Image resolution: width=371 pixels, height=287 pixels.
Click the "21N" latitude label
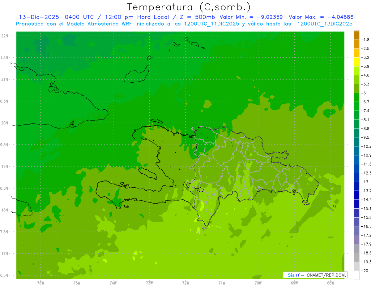5,79
